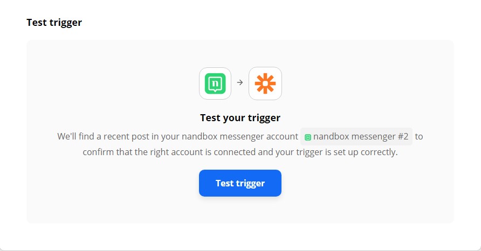Select the rounded tile around the nandbox logo

pos(215,83)
